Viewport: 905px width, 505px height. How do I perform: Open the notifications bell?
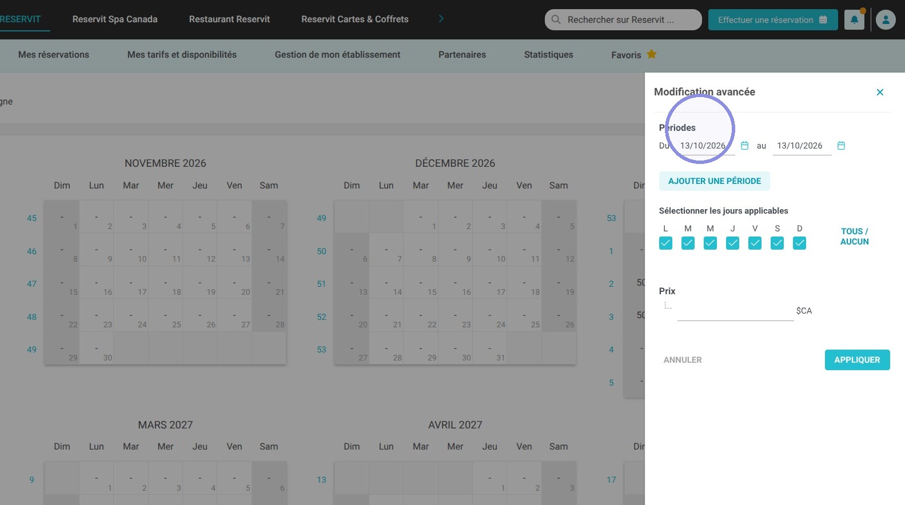point(854,19)
